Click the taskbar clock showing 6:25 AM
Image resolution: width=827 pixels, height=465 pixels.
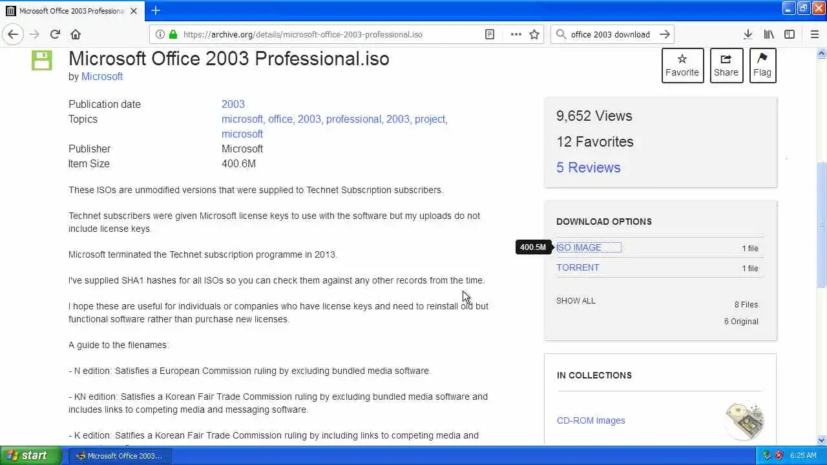tap(803, 455)
